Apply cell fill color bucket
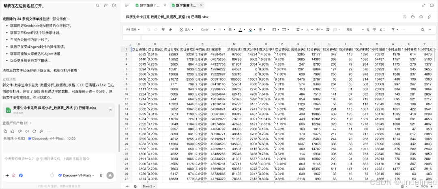Viewport: 438px width, 189px height. 250,30
